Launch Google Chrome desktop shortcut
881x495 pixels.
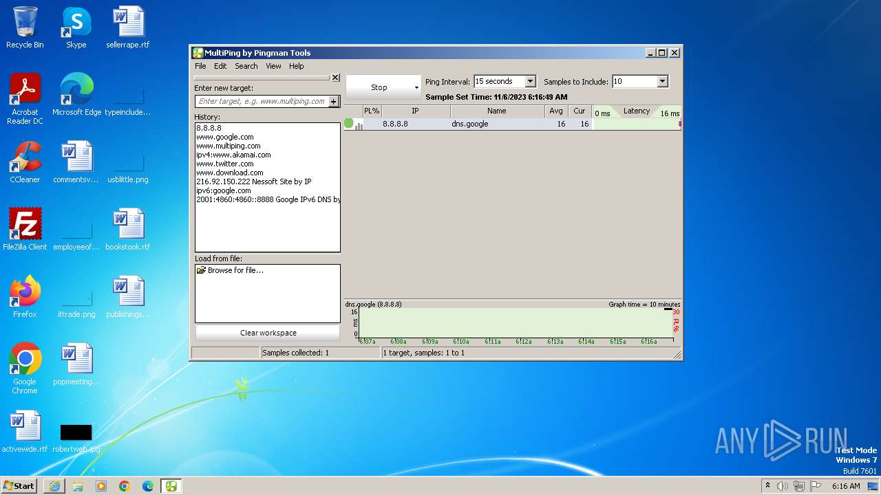pos(25,368)
